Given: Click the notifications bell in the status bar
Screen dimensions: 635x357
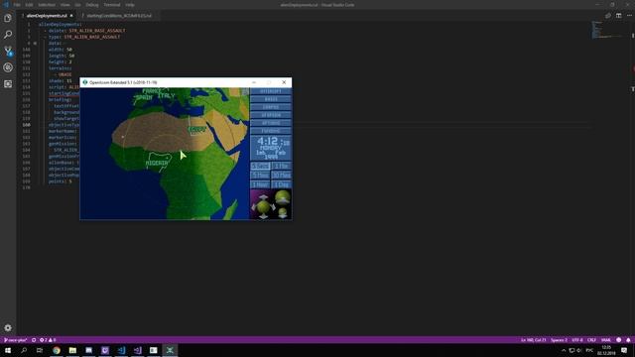Looking at the screenshot, I should click(x=628, y=340).
